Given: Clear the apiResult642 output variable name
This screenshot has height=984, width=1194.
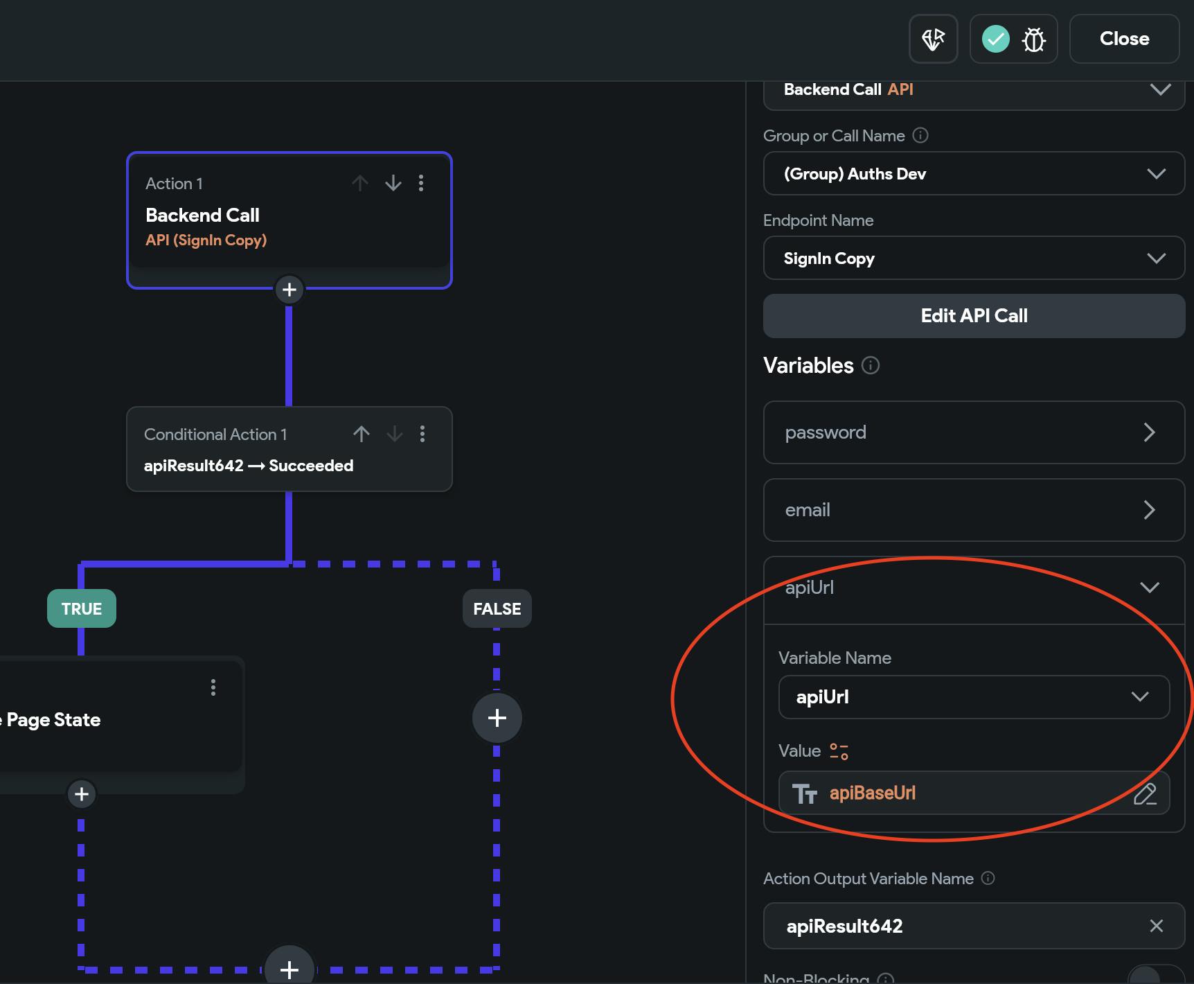Looking at the screenshot, I should (1156, 926).
